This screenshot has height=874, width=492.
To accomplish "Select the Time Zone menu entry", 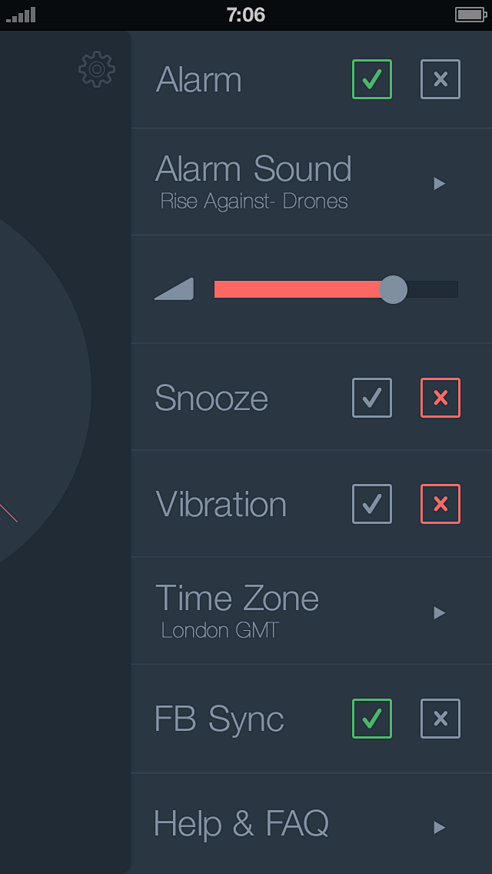I will (311, 611).
